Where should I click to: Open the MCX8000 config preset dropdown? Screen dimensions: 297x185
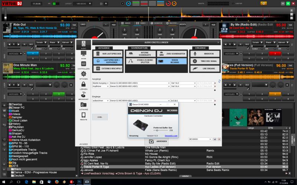pos(200,139)
